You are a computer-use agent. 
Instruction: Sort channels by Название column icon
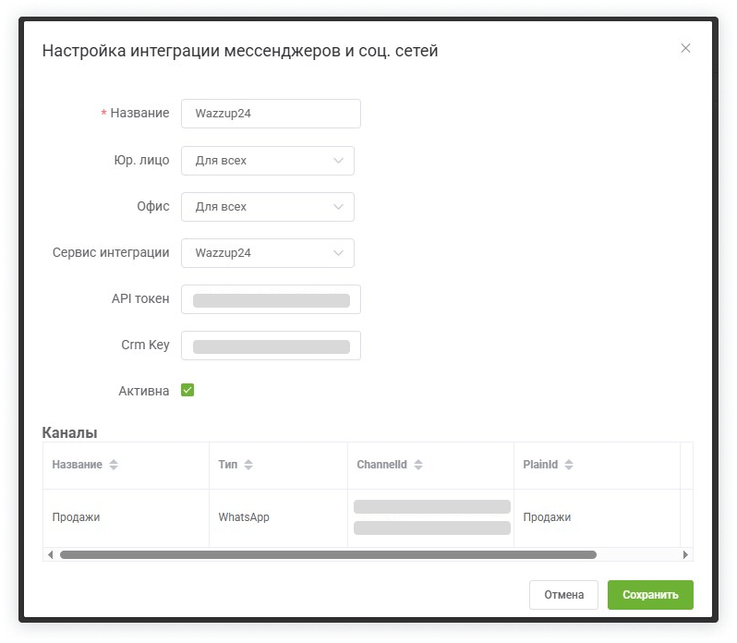tap(114, 465)
